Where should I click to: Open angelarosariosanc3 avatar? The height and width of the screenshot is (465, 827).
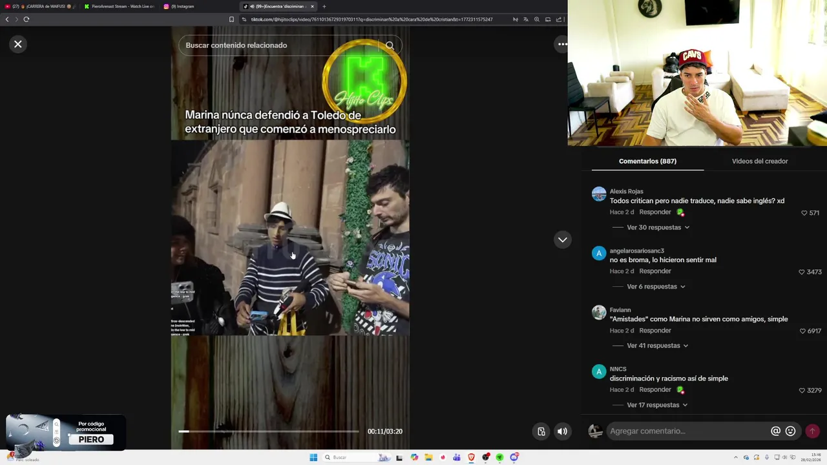tap(599, 253)
